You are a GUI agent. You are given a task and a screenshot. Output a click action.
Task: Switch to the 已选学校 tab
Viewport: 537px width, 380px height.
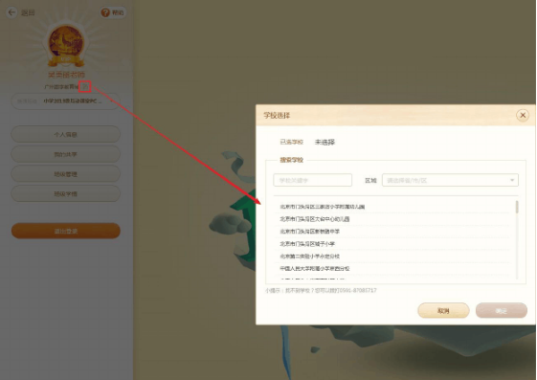coord(291,142)
